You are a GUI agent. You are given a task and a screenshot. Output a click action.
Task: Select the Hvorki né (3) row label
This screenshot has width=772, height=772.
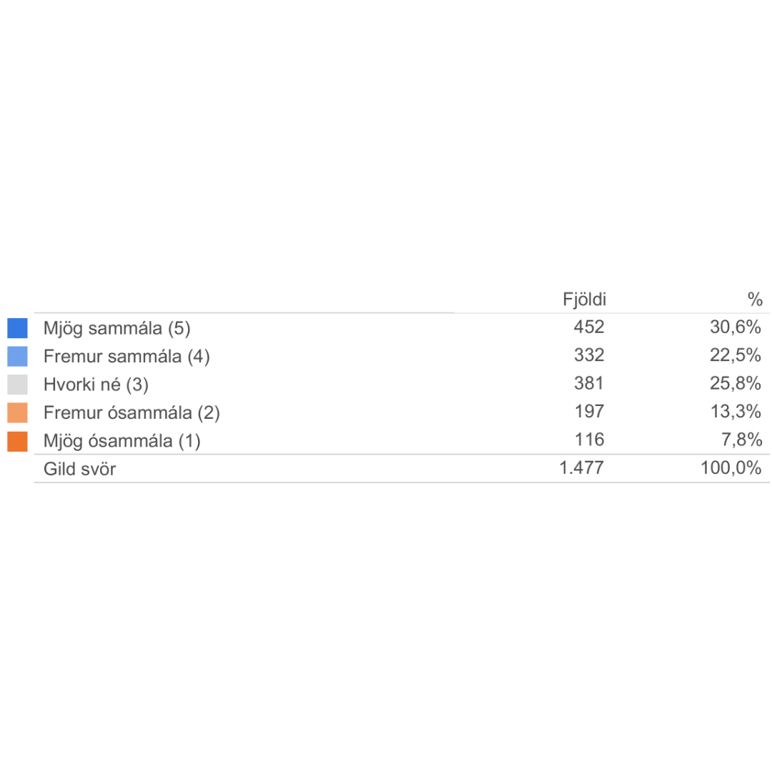pos(96,385)
